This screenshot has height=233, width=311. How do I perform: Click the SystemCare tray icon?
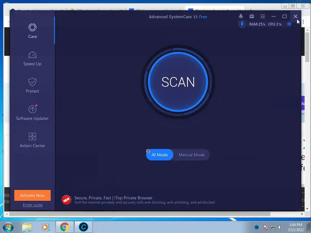[x=256, y=227]
